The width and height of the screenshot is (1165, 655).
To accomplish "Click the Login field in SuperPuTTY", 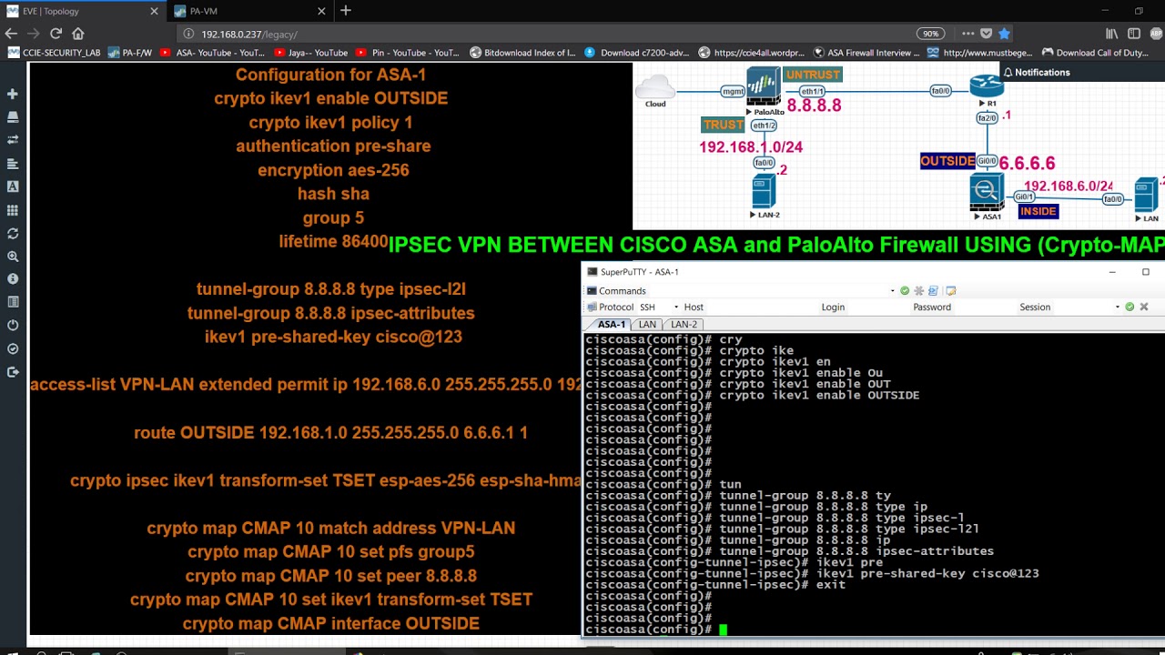I will point(877,307).
